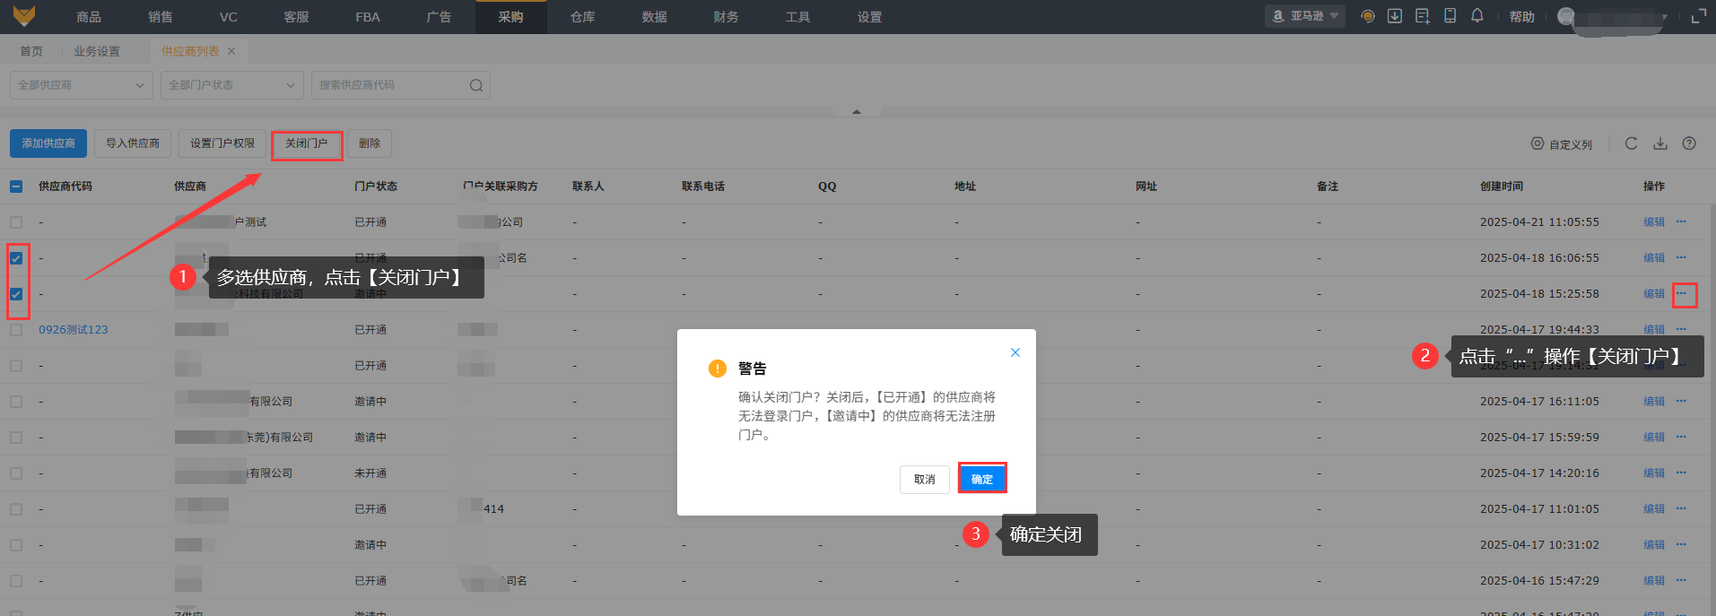Open the 仓库 menu
Screen dimensions: 1716x616
pyautogui.click(x=583, y=16)
